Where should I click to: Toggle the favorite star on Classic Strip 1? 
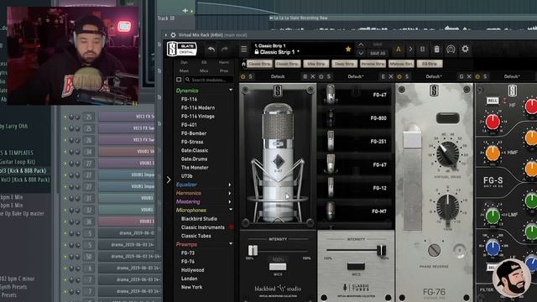348,49
